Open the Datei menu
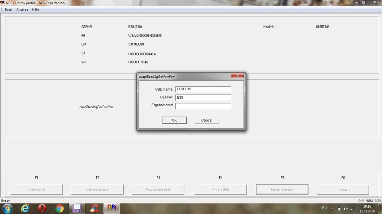Screen dimensions: 382x214 click(8, 10)
